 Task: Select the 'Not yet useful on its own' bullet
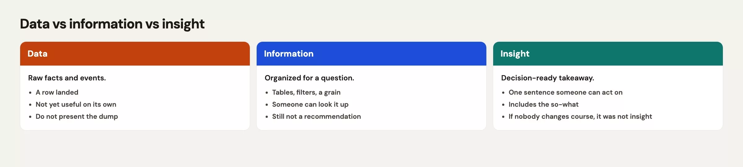(76, 105)
